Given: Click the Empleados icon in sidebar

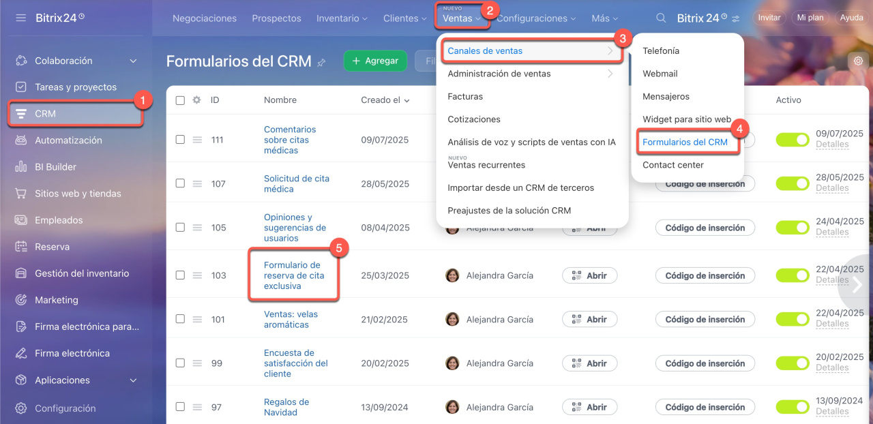Looking at the screenshot, I should [21, 220].
